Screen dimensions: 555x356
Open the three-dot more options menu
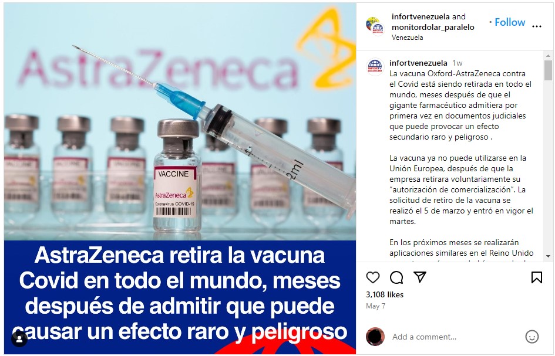pos(537,26)
